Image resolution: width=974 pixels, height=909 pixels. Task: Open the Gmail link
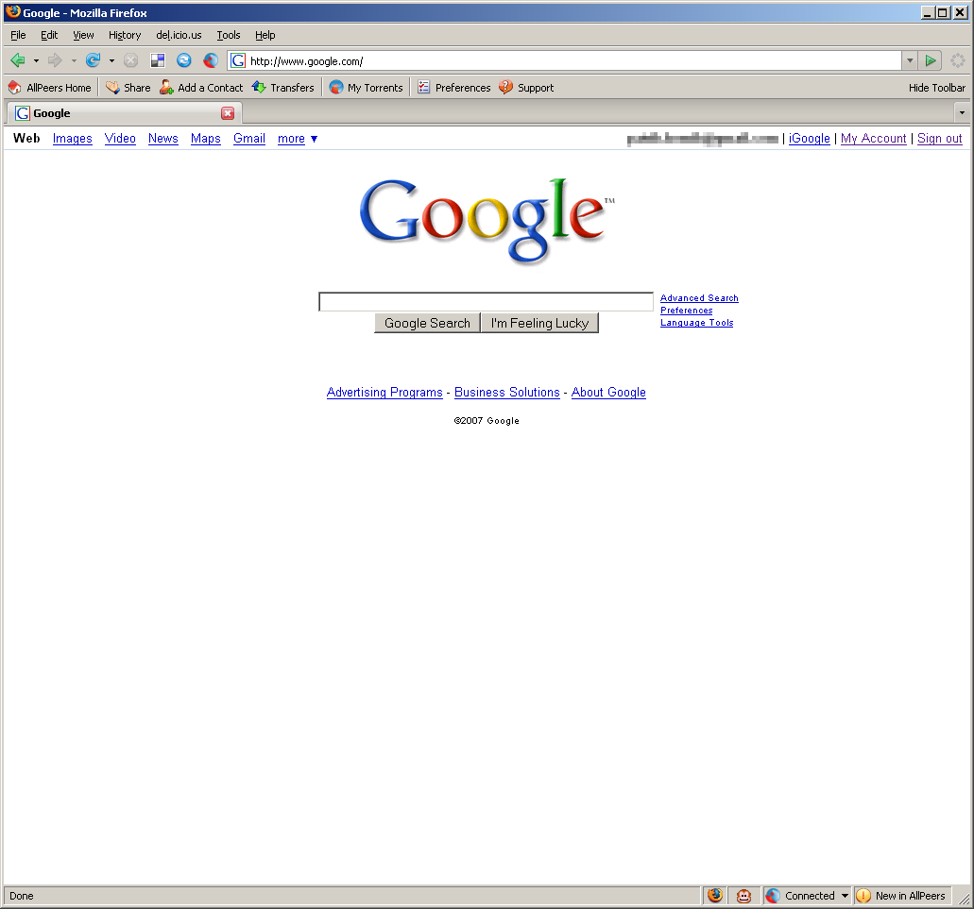[249, 139]
